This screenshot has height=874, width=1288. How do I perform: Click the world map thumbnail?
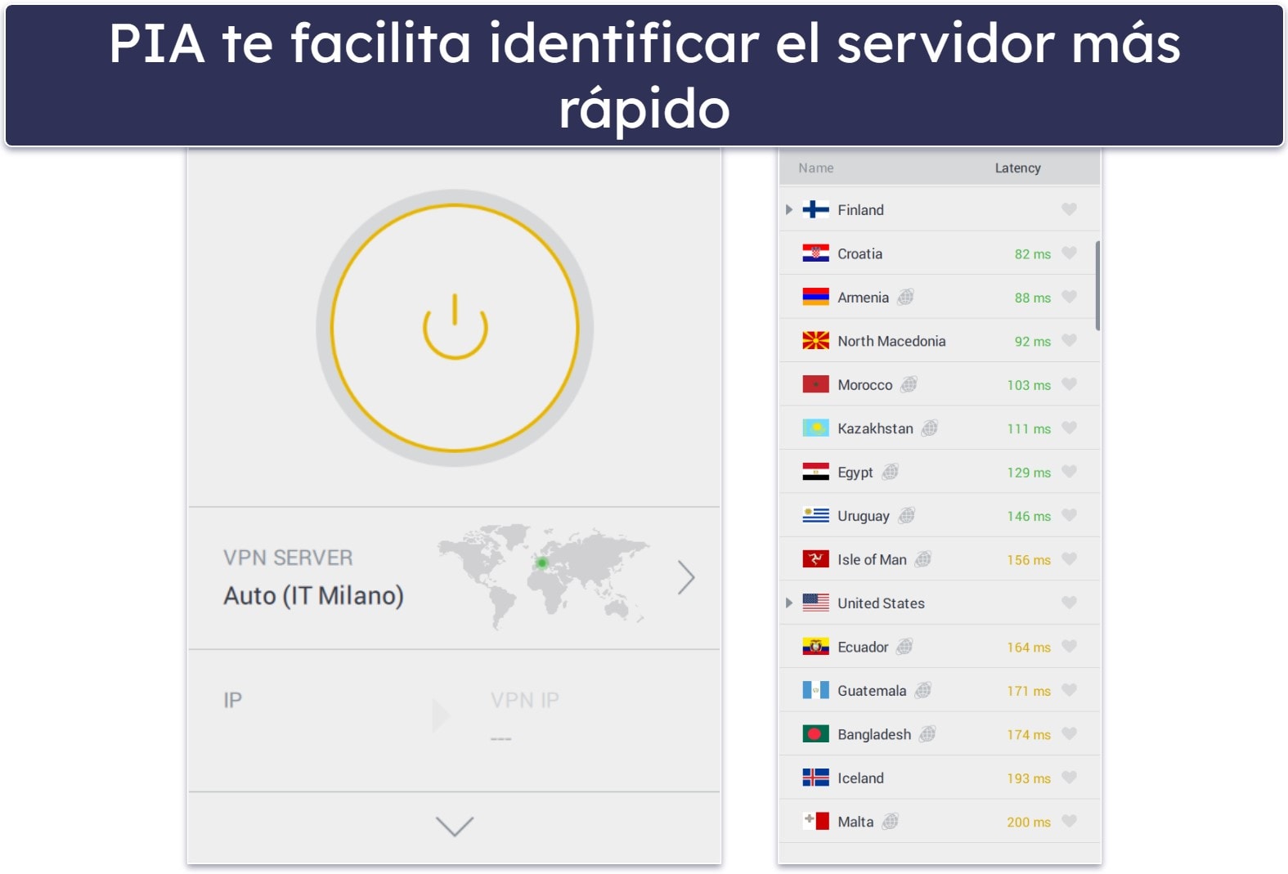click(545, 576)
